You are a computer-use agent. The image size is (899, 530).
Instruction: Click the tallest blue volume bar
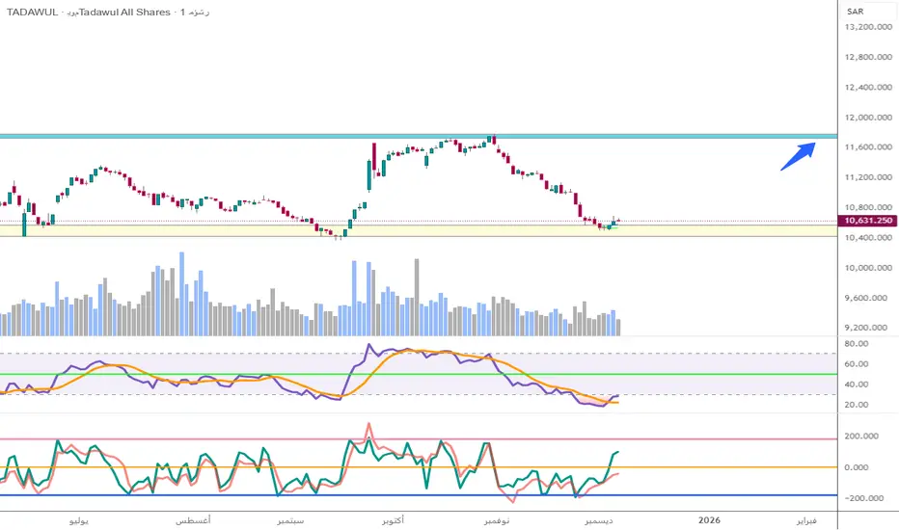tap(181, 294)
